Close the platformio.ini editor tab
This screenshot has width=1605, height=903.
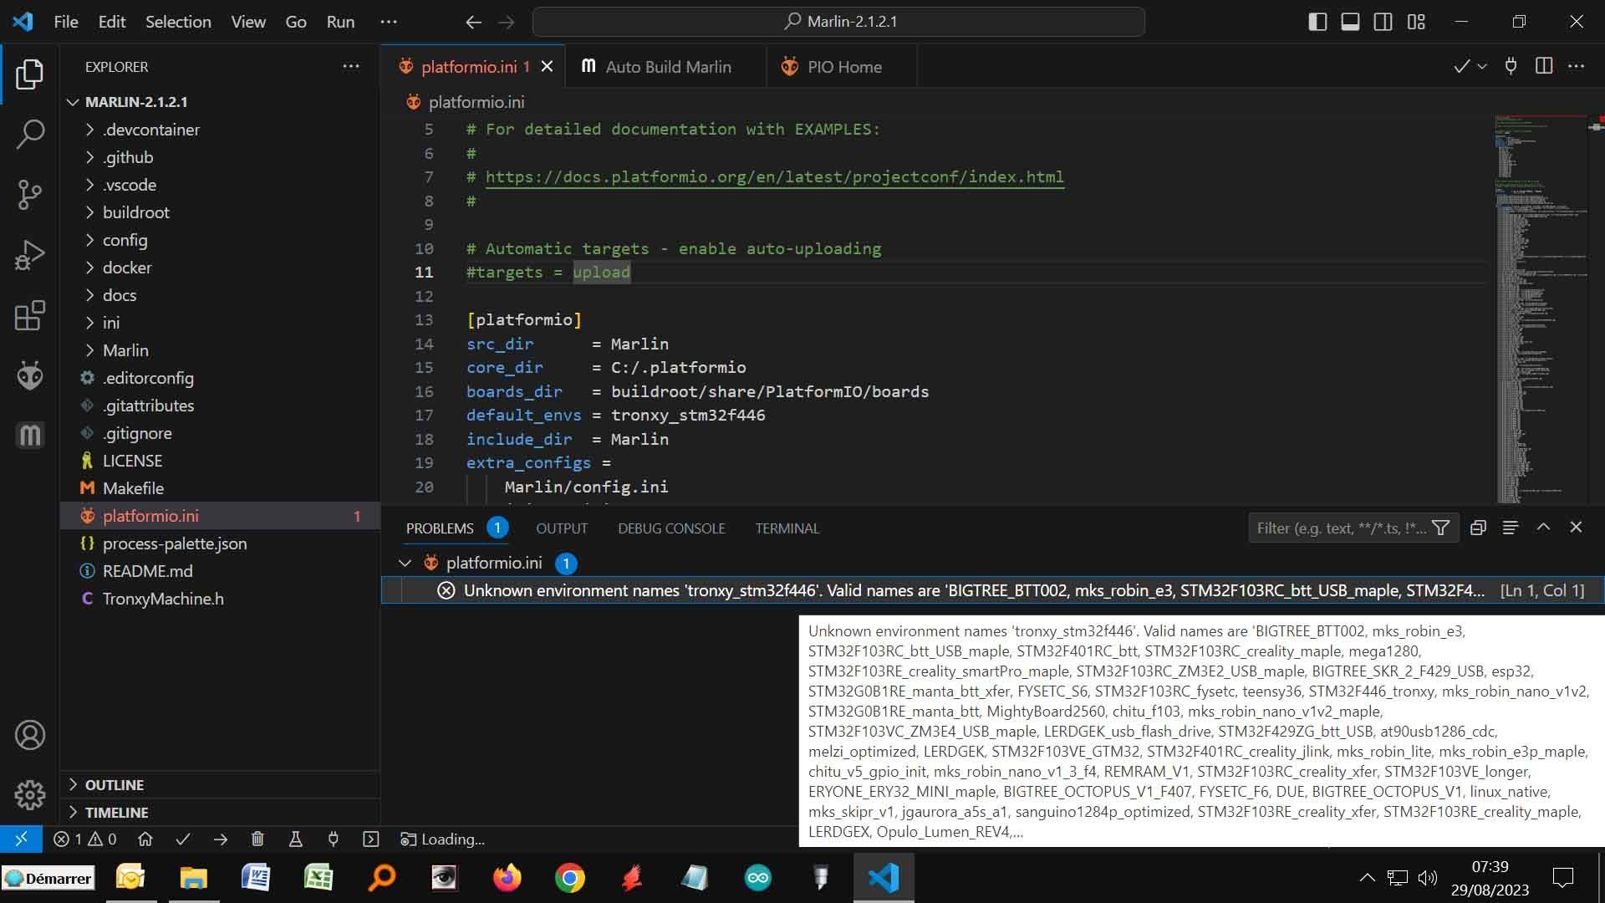547,66
